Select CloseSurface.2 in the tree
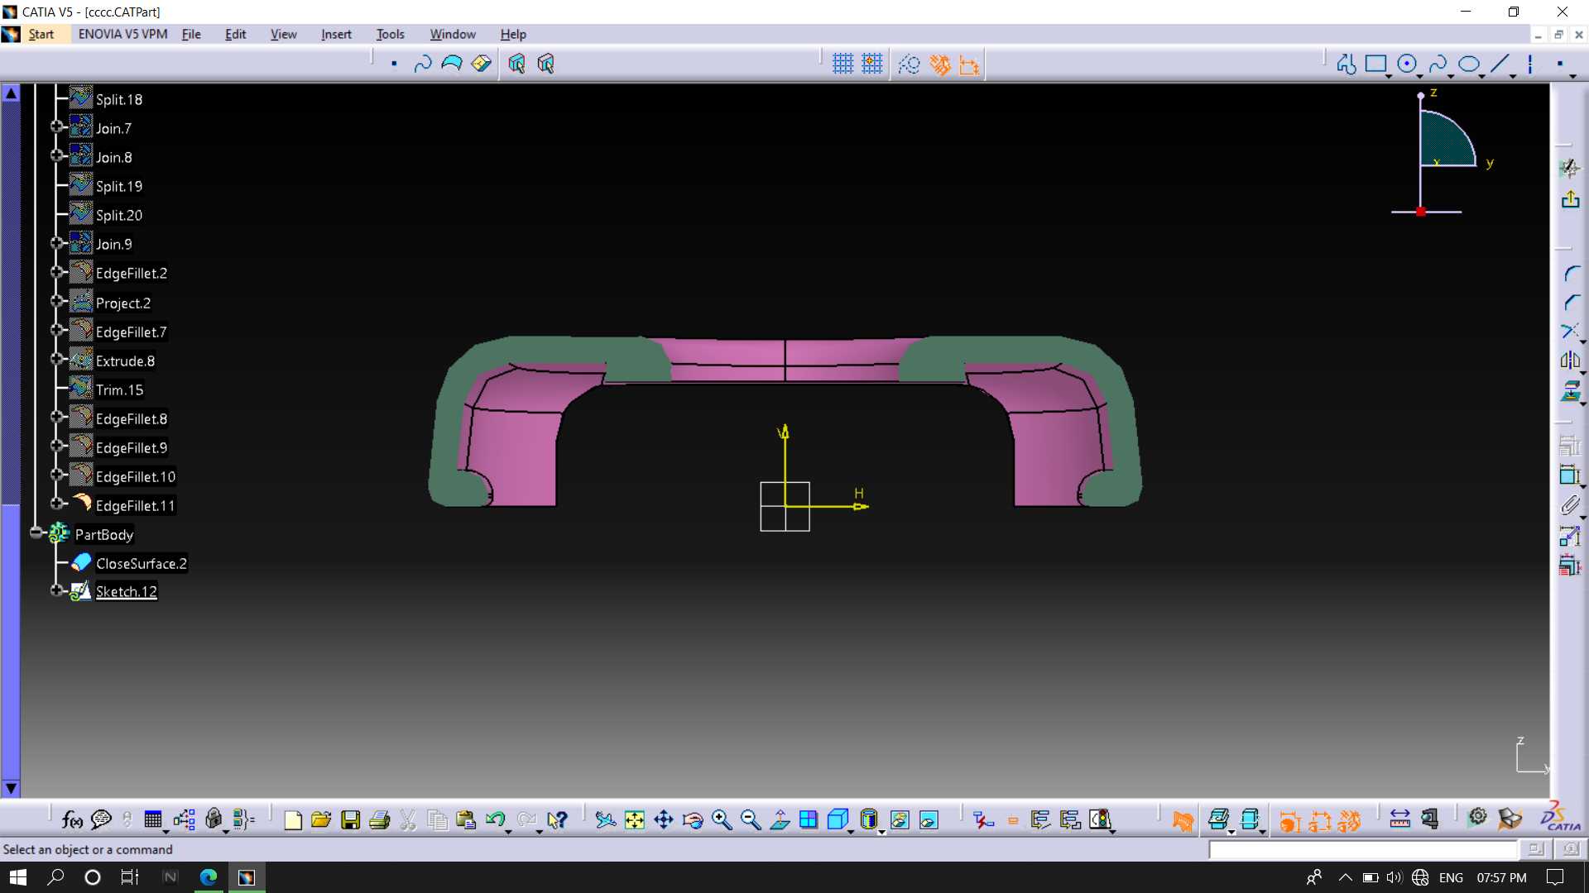Viewport: 1589px width, 893px height. coord(142,563)
